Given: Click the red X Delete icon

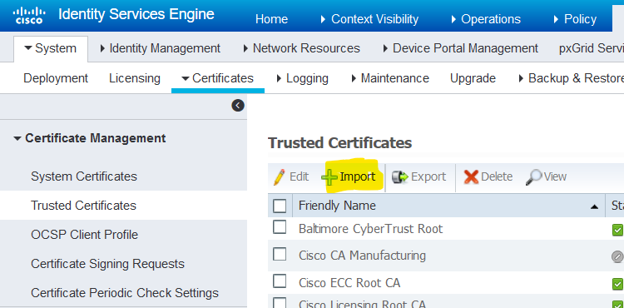Looking at the screenshot, I should coord(471,176).
